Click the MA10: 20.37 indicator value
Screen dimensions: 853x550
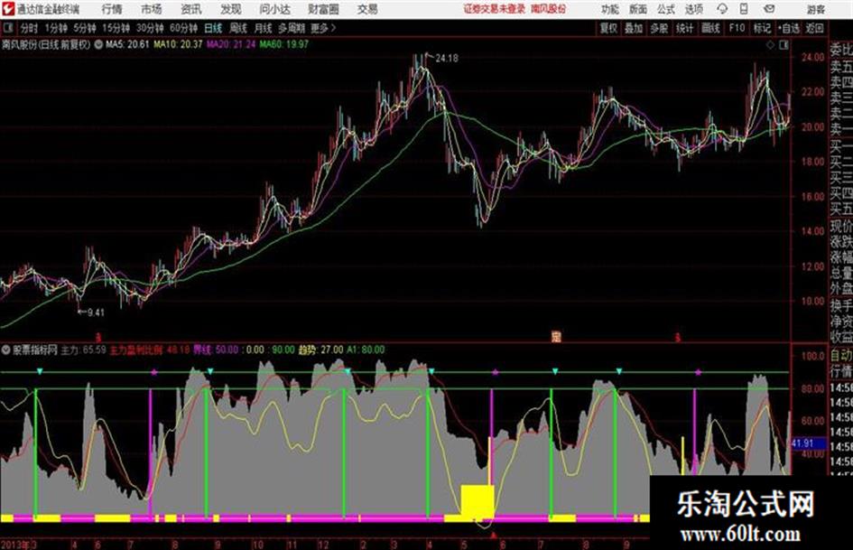tap(178, 44)
